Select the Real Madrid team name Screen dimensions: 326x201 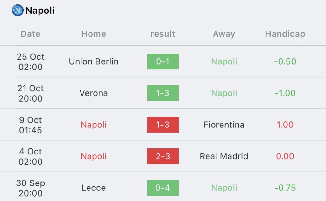(224, 156)
